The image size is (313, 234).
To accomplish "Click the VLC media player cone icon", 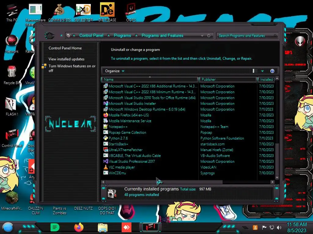I will point(105,167).
